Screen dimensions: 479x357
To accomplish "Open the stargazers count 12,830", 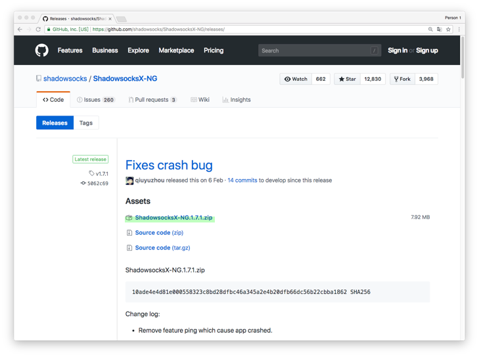I will point(373,79).
